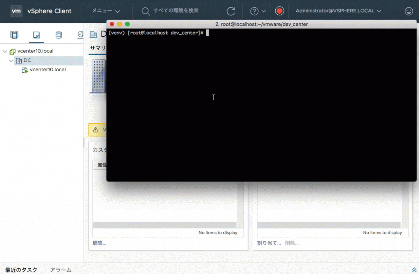Collapse the vcenter10.local tree node

point(5,51)
